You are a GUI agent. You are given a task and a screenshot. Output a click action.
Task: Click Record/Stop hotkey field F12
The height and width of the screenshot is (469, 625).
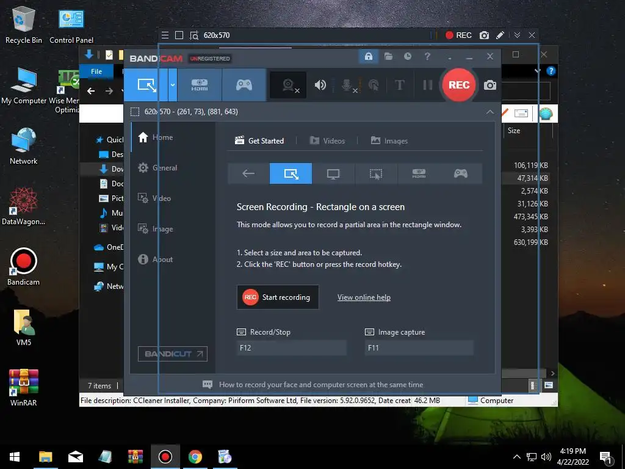coord(291,347)
